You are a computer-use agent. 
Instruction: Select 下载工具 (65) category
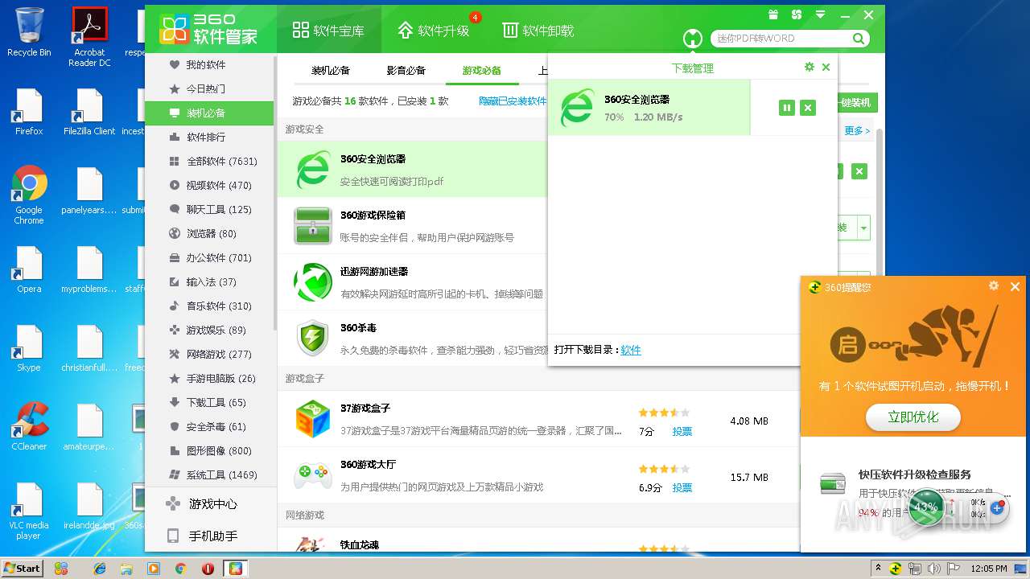209,402
